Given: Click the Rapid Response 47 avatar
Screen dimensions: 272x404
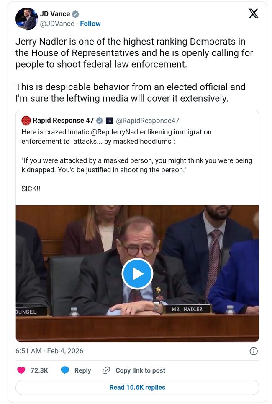Looking at the screenshot, I should click(26, 121).
